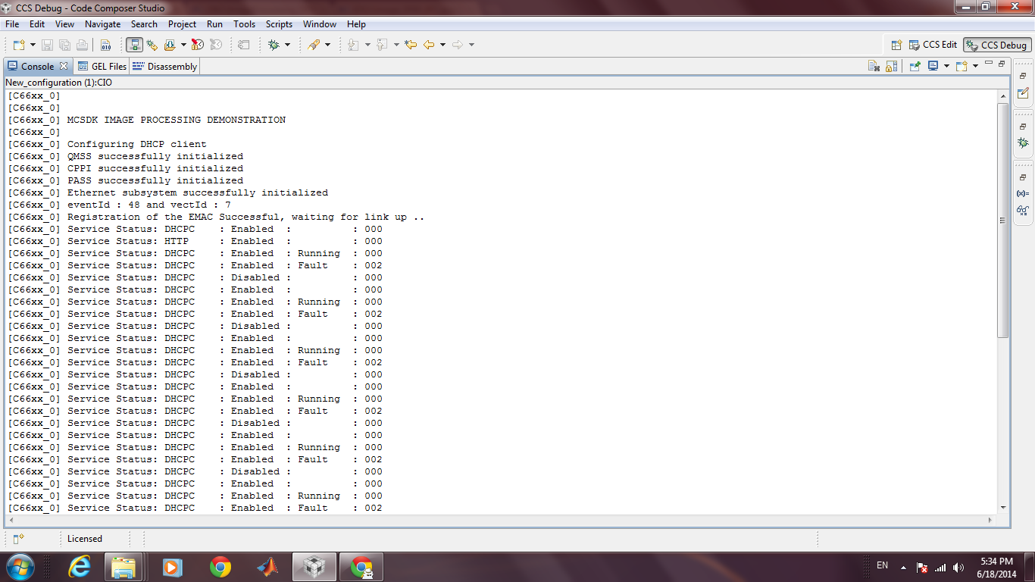Open the Previous Annotation dropdown arrow
1035x582 pixels.
click(396, 45)
